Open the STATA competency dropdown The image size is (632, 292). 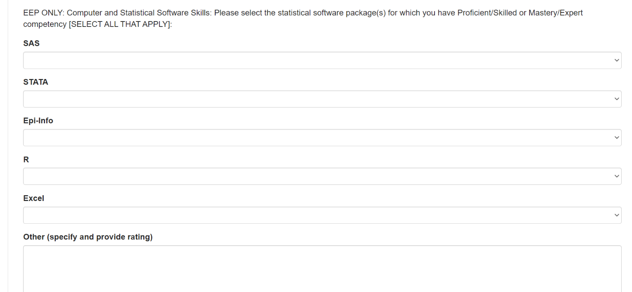322,99
